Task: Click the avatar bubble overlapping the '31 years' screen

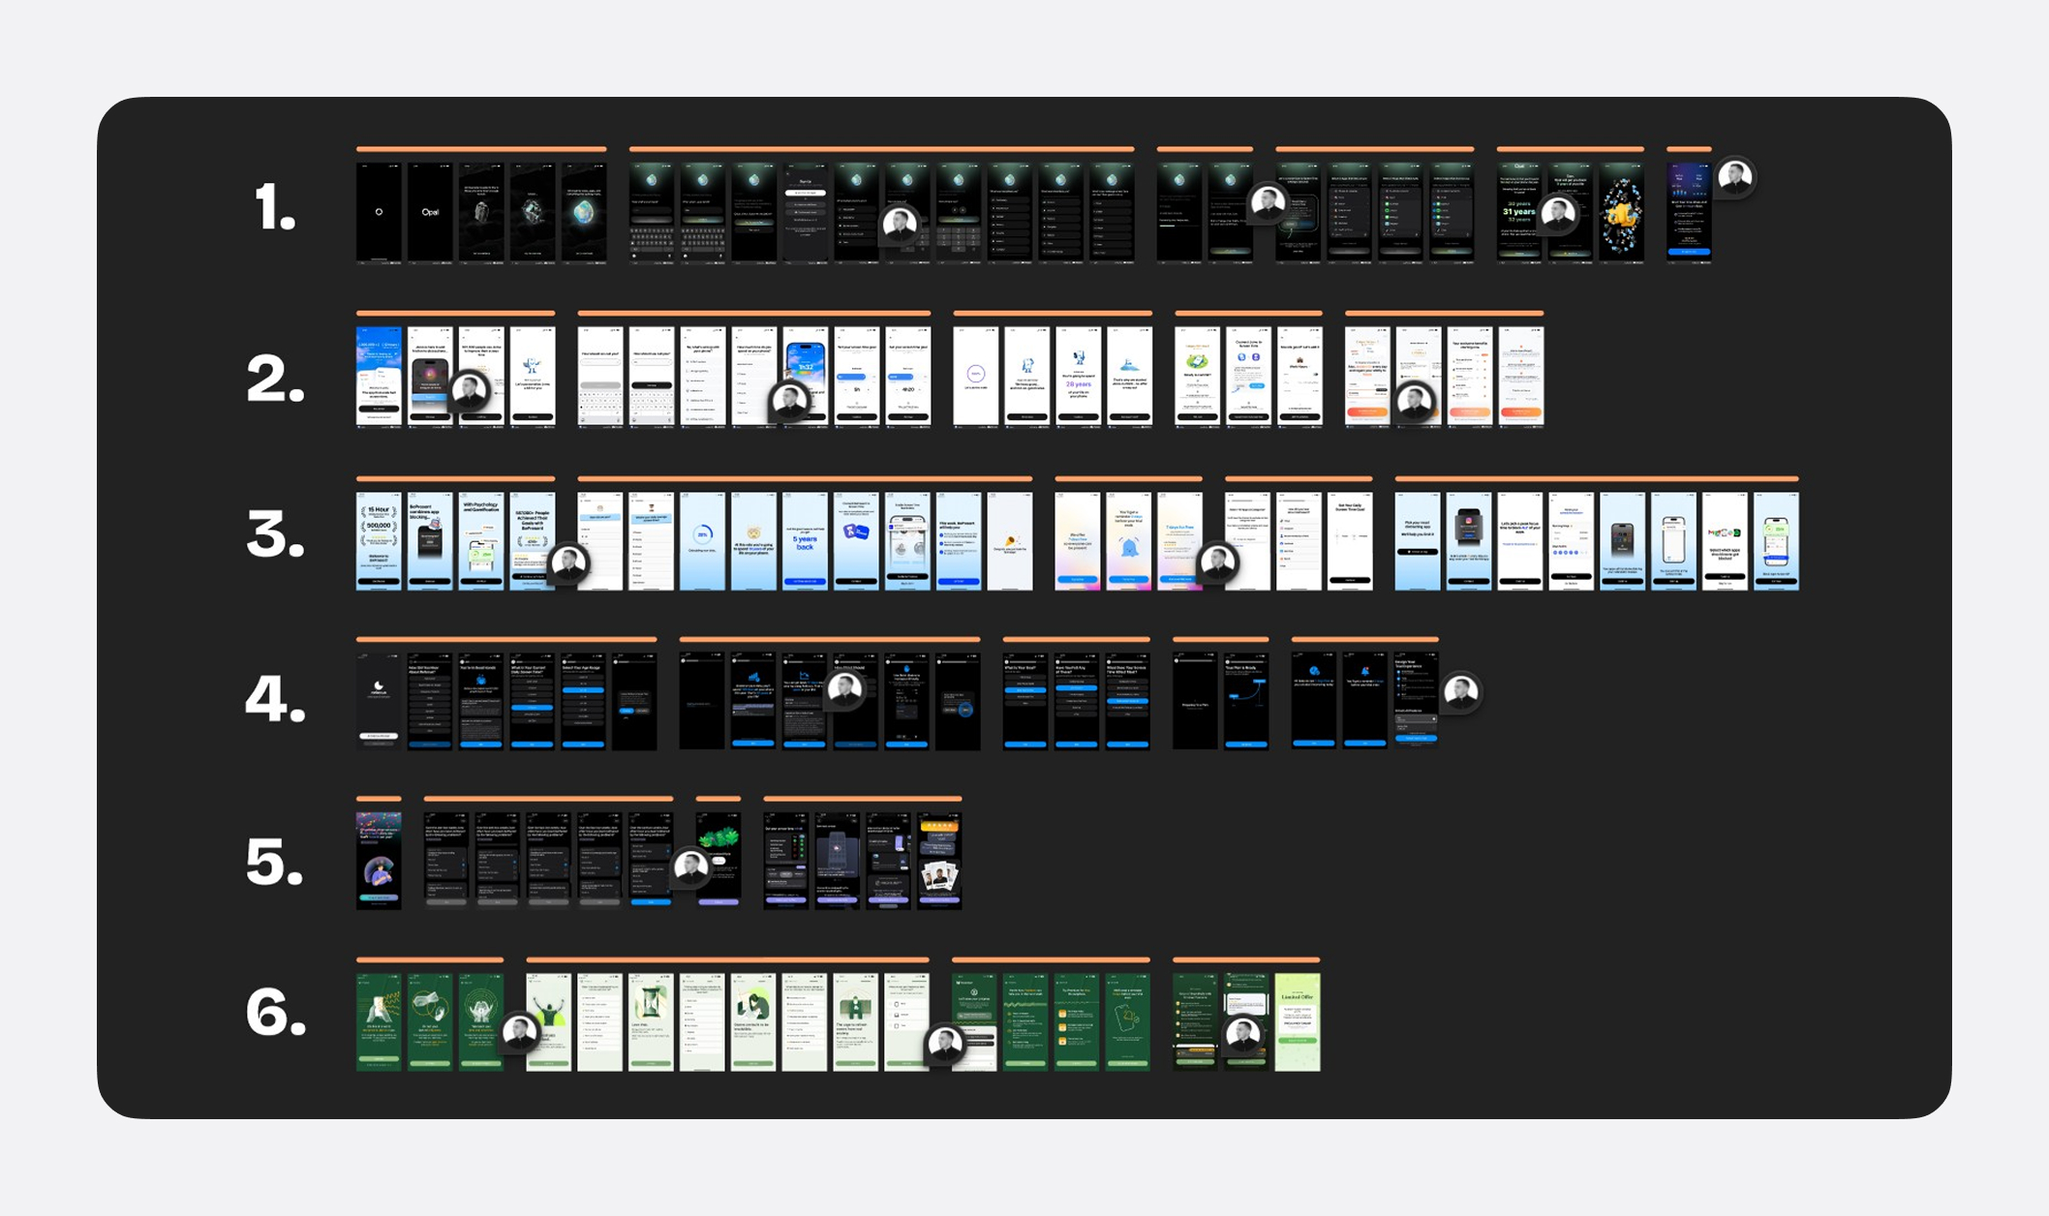Action: pyautogui.click(x=1558, y=212)
